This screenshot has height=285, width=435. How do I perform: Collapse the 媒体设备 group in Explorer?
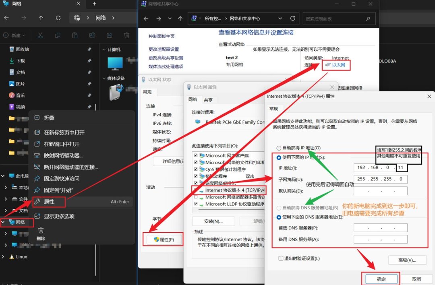104,78
